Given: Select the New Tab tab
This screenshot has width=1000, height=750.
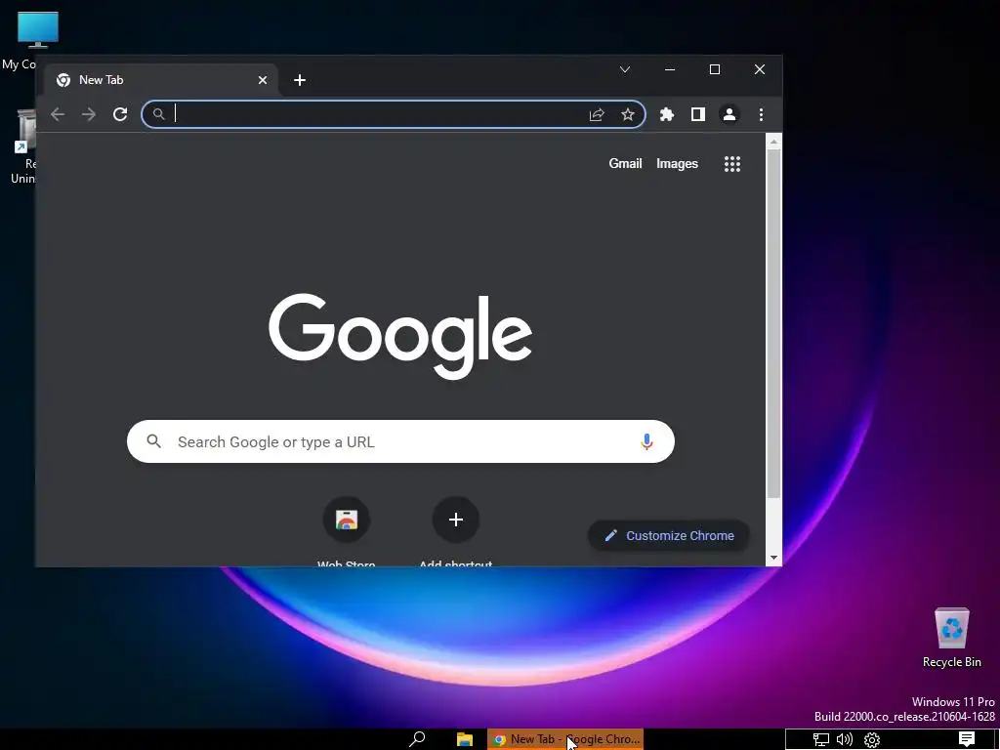Looking at the screenshot, I should point(161,80).
